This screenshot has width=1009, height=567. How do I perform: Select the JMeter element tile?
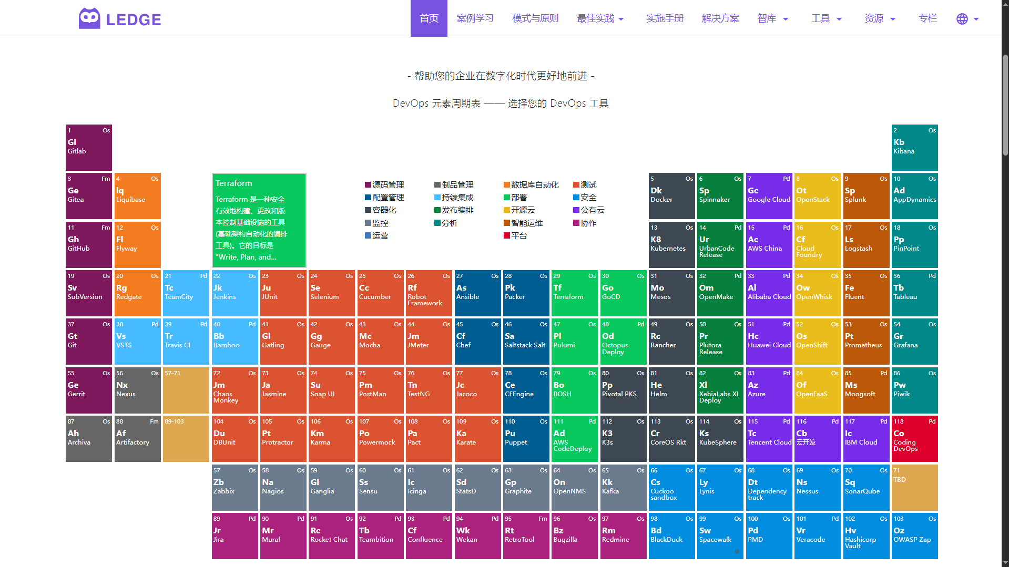click(430, 342)
